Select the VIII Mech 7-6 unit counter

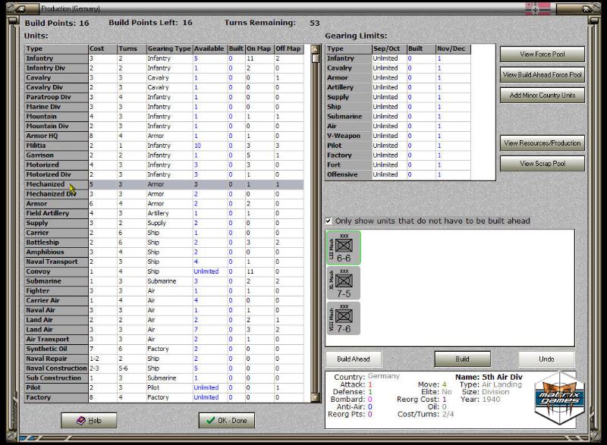[x=343, y=318]
